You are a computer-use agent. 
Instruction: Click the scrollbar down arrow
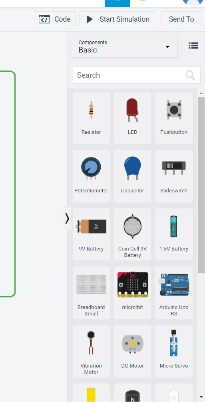201,397
